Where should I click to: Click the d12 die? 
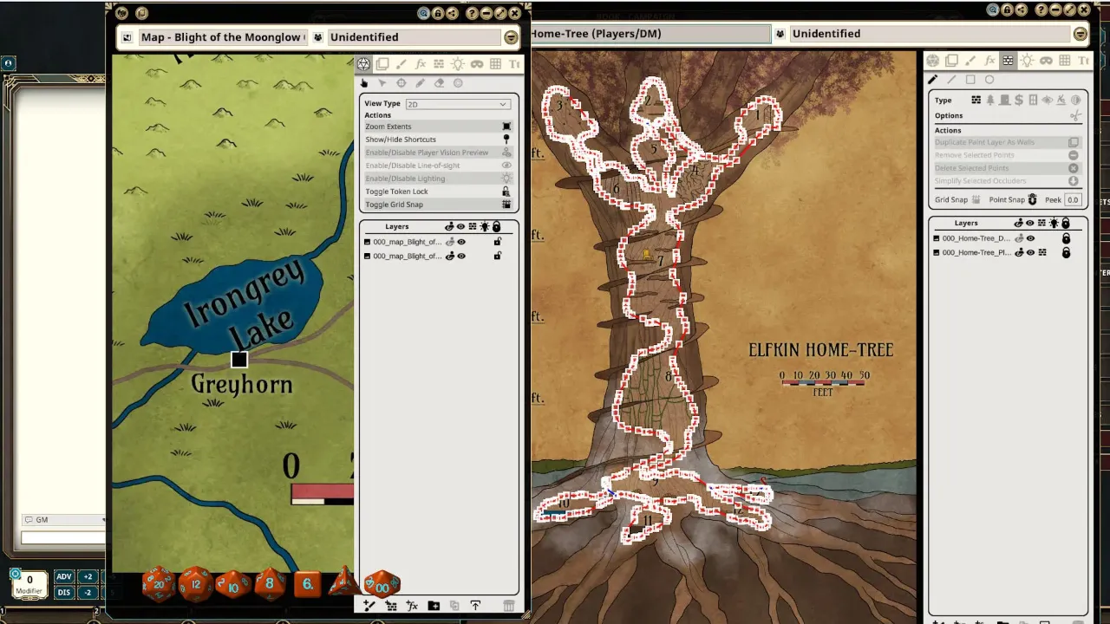coord(195,584)
